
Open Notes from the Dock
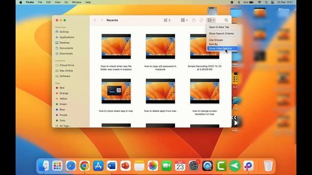point(139,166)
